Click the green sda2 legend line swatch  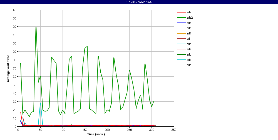(x=181, y=18)
